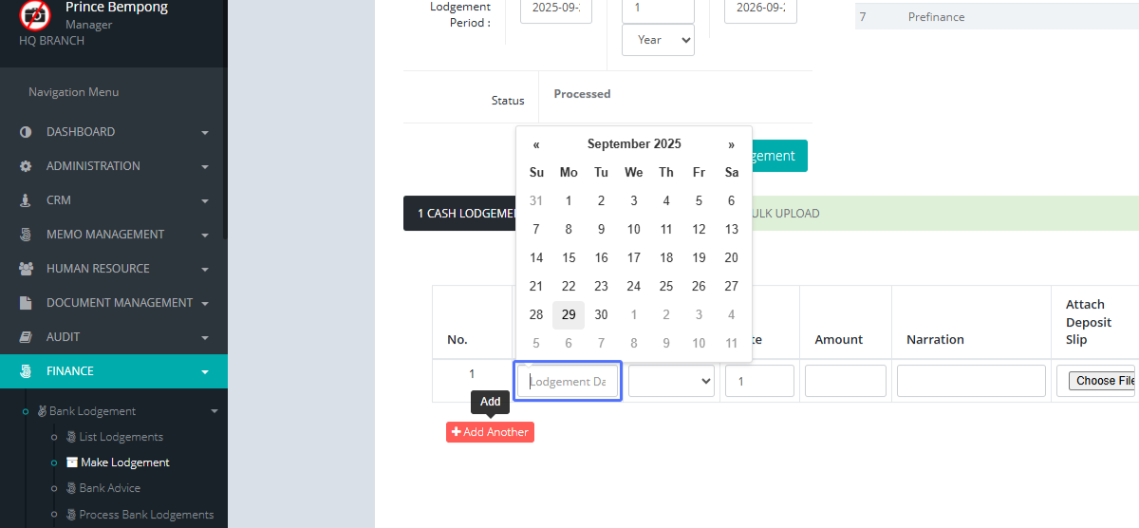This screenshot has height=528, width=1139.
Task: Click the Add Another button
Action: click(490, 432)
